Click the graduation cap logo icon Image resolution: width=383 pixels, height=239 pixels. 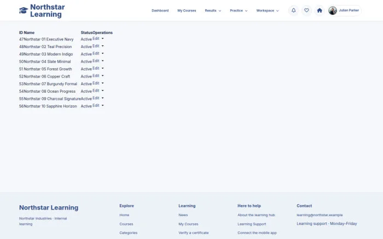pyautogui.click(x=24, y=10)
